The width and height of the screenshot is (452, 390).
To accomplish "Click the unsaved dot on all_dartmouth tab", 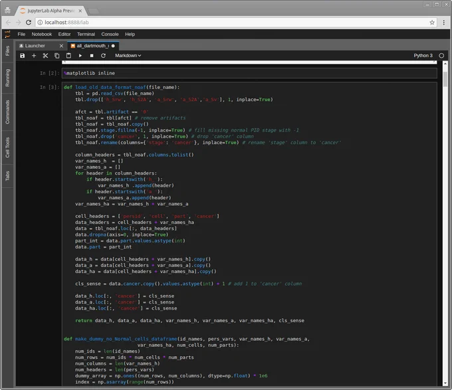I will [113, 46].
